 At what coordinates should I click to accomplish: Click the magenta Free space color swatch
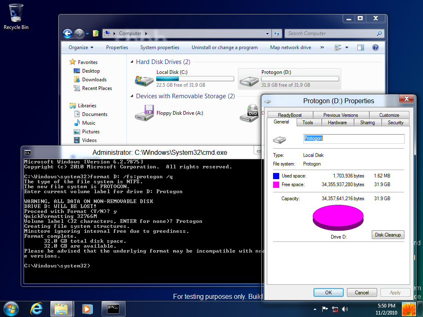point(276,185)
